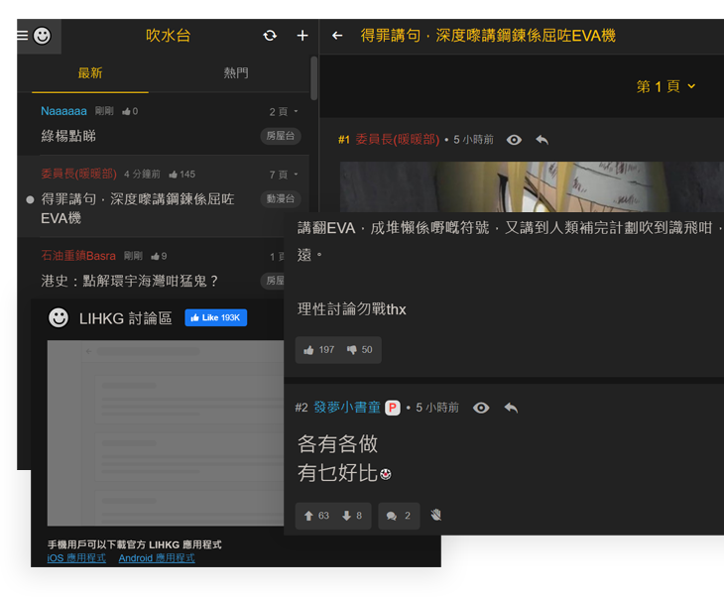Toggle eye icon on post #1

tap(514, 140)
